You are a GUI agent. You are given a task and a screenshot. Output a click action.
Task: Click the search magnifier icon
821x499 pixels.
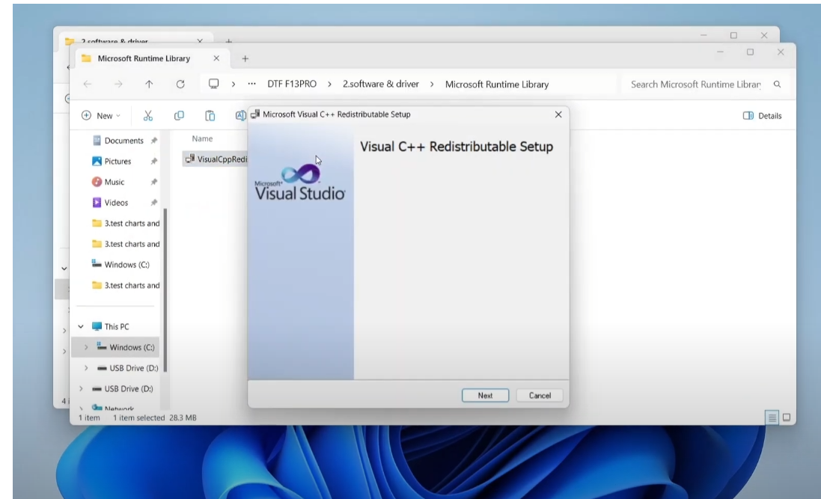(777, 85)
